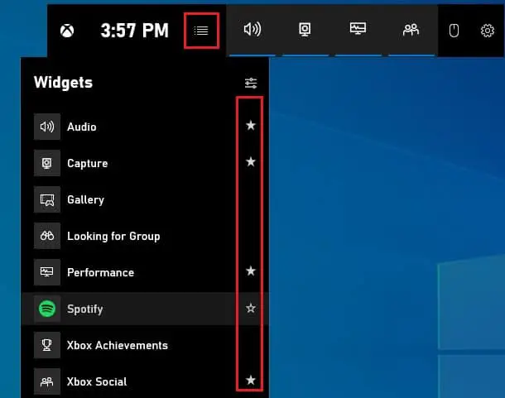The image size is (505, 398).
Task: Open Audio widget from top bar
Action: (x=252, y=29)
